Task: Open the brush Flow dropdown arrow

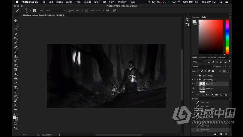Action: (x=103, y=11)
